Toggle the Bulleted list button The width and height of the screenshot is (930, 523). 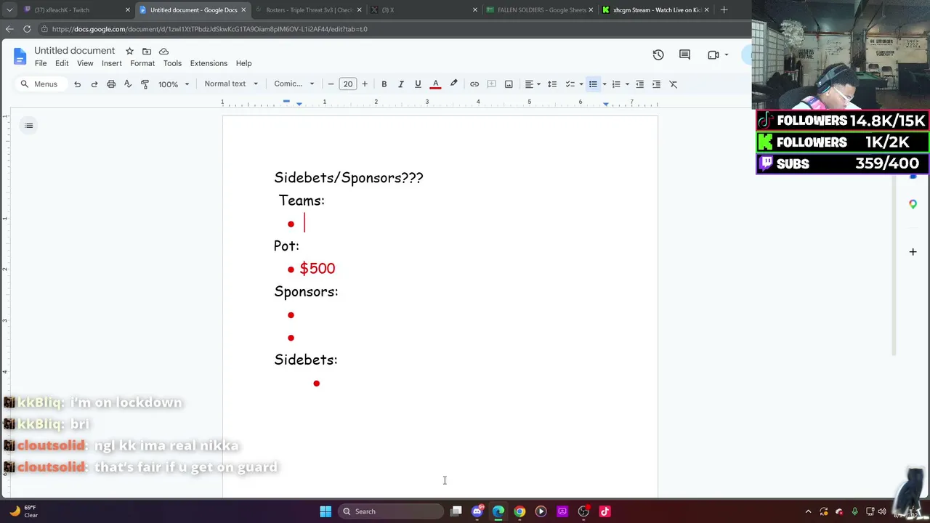tap(593, 84)
